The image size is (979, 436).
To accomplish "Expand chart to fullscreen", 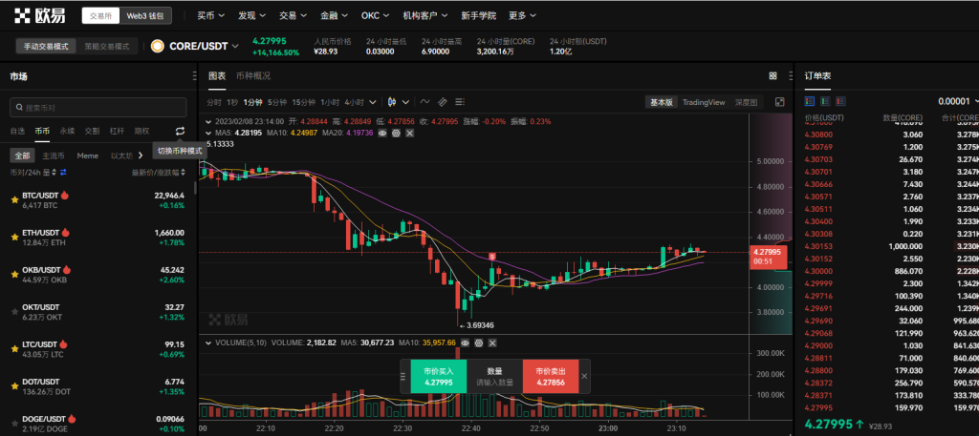I will [779, 102].
